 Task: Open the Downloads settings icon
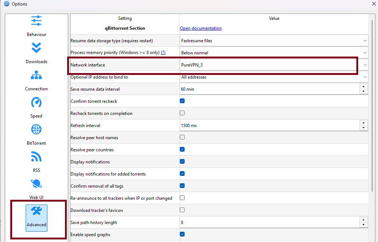[x=36, y=48]
